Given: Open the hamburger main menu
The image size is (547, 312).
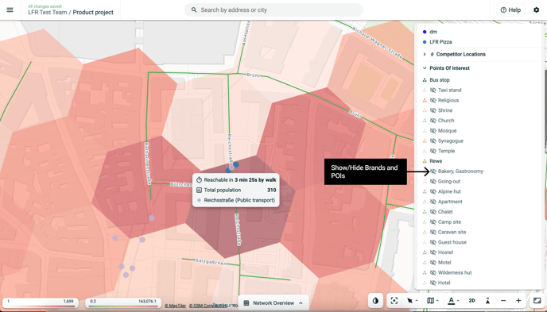Looking at the screenshot, I should 10,10.
